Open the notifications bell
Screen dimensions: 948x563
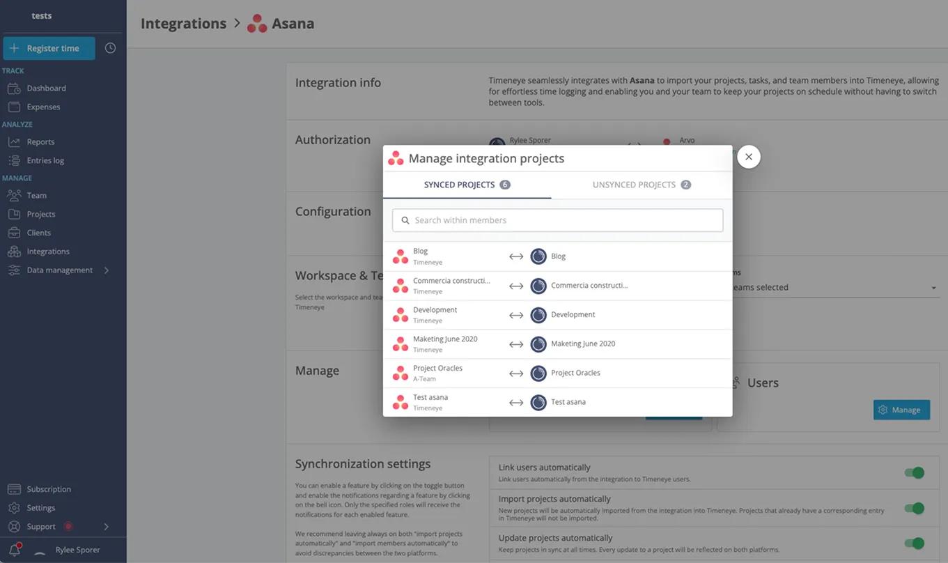[x=14, y=550]
